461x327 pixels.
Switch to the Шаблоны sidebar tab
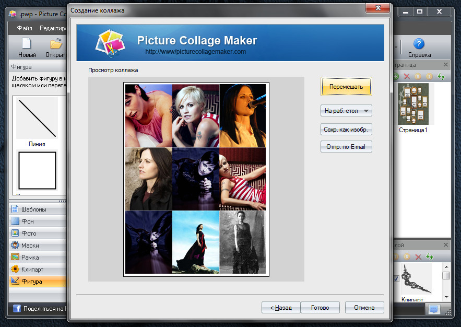point(38,209)
